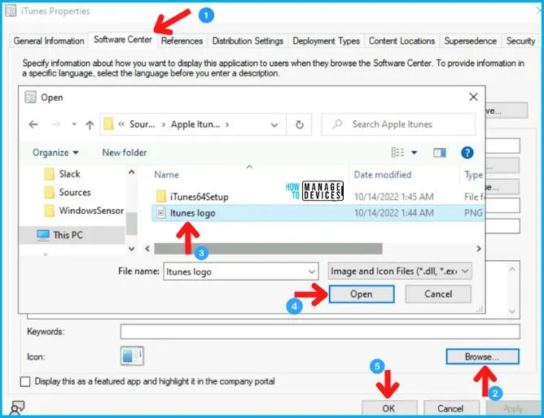Open the blue Help question icon
This screenshot has width=544, height=418.
pyautogui.click(x=467, y=152)
